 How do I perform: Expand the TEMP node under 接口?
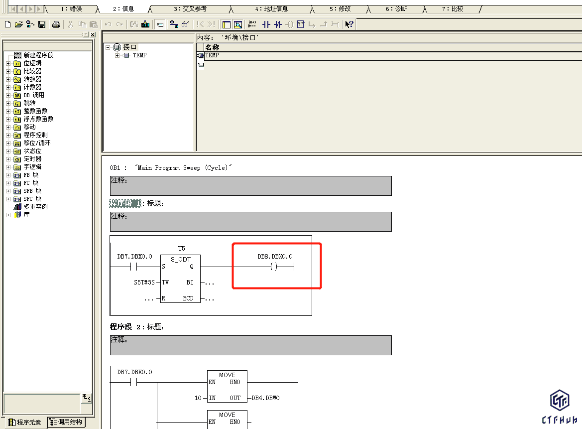pyautogui.click(x=117, y=55)
